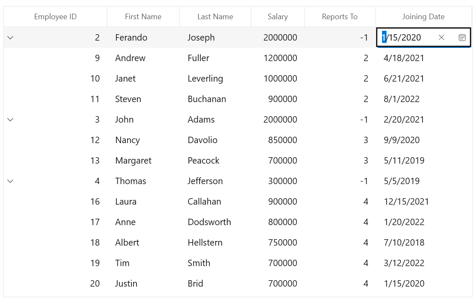Select Nancy Davolio's salary cell 850000
The width and height of the screenshot is (475, 299).
[282, 140]
